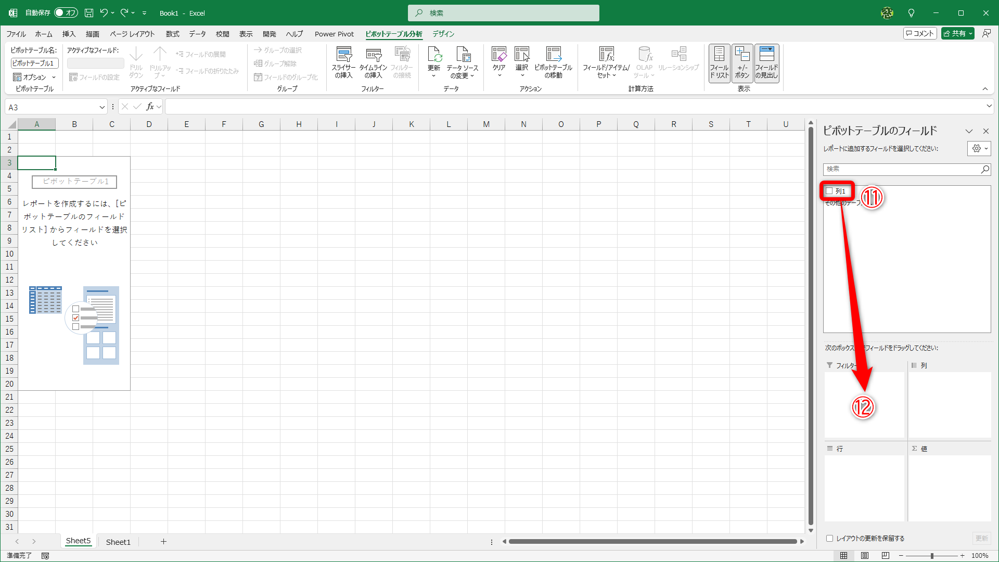Enable the defer layout update checkbox
999x562 pixels.
point(830,538)
